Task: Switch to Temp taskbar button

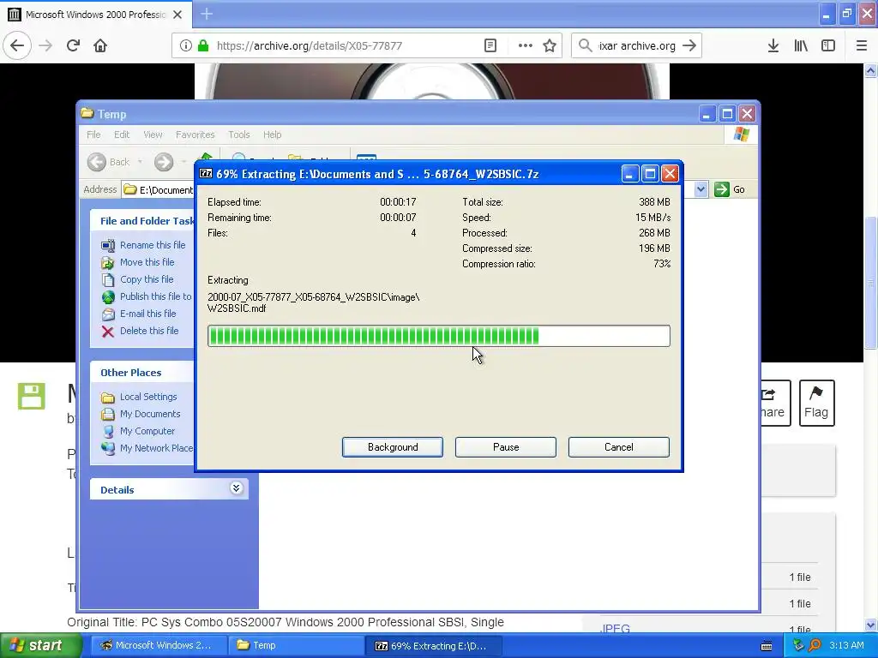Action: coord(296,645)
